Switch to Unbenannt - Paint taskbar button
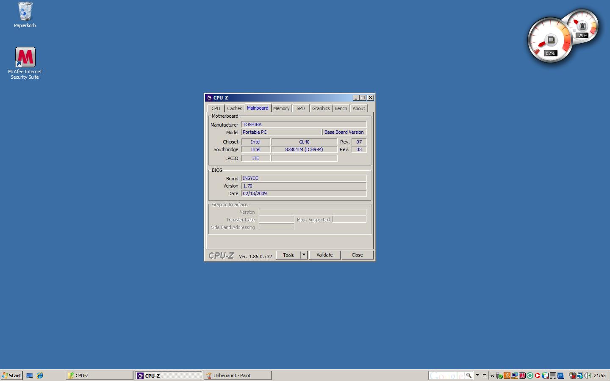610x381 pixels. click(x=238, y=375)
